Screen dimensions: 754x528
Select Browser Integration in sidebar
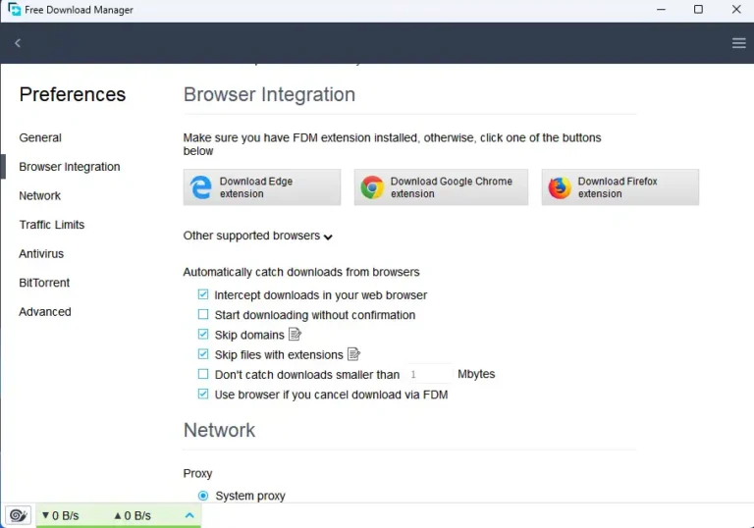pos(70,167)
